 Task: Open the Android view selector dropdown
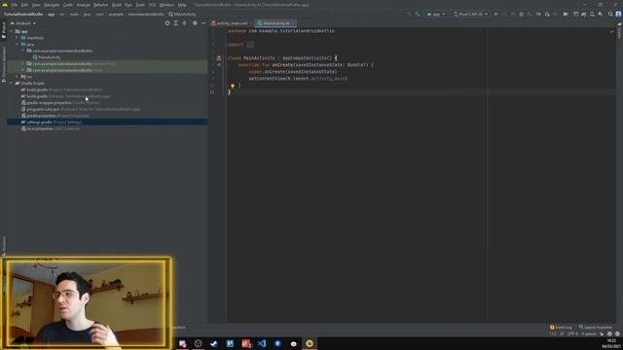[x=23, y=23]
